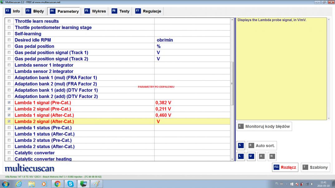This screenshot has height=188, width=335.
Task: Open Google Chrome from taskbar
Action: (57, 184)
